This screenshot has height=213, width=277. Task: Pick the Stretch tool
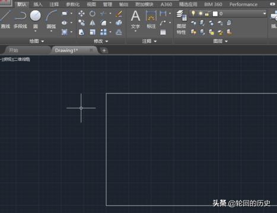pos(81,32)
